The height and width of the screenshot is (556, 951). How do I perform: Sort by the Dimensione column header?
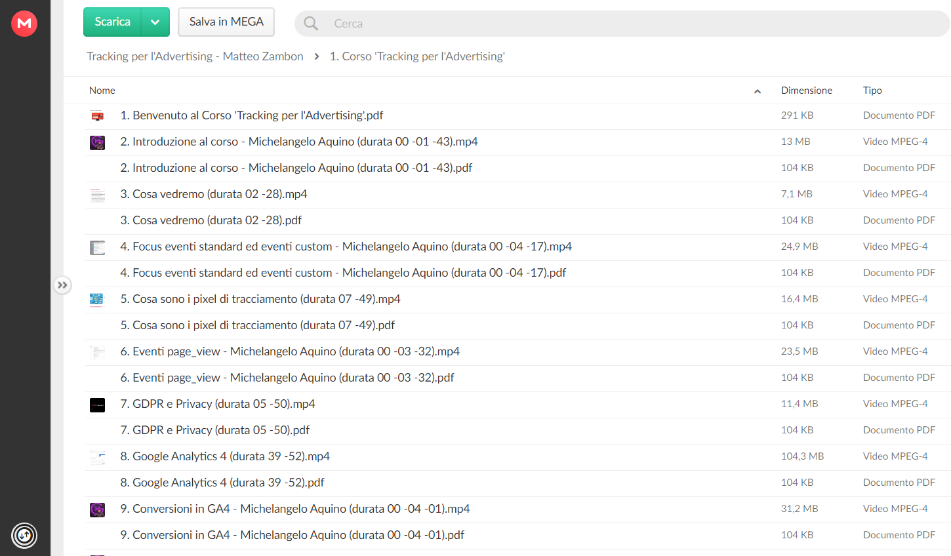pos(806,90)
